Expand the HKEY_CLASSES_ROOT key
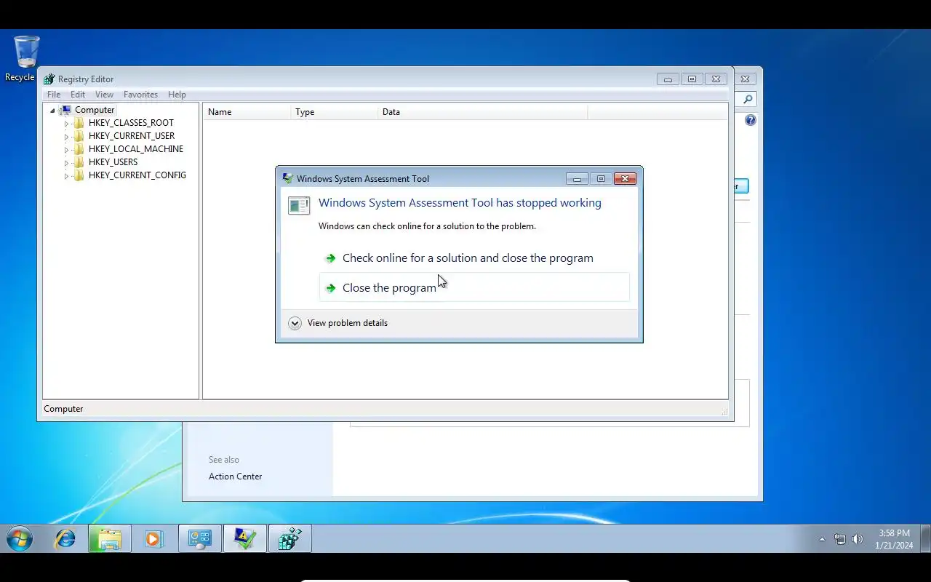The width and height of the screenshot is (931, 582). point(66,124)
